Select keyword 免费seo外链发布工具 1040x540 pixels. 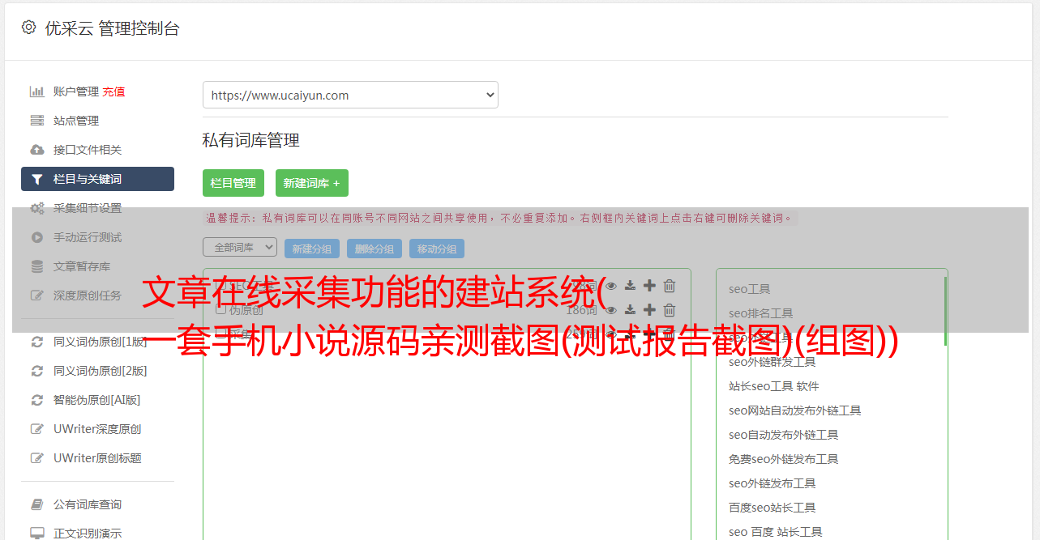784,459
